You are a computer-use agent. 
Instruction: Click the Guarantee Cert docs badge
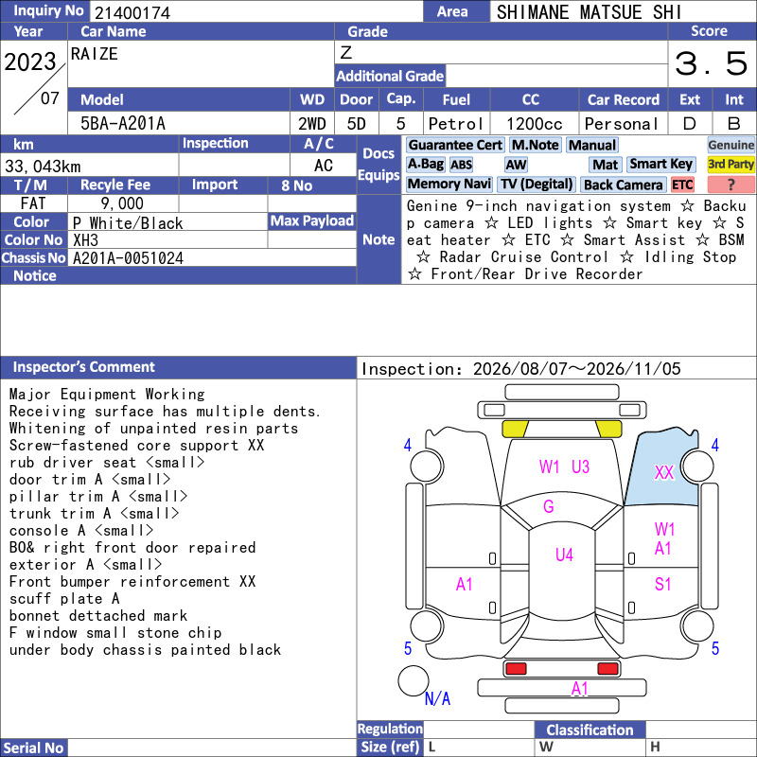click(455, 145)
